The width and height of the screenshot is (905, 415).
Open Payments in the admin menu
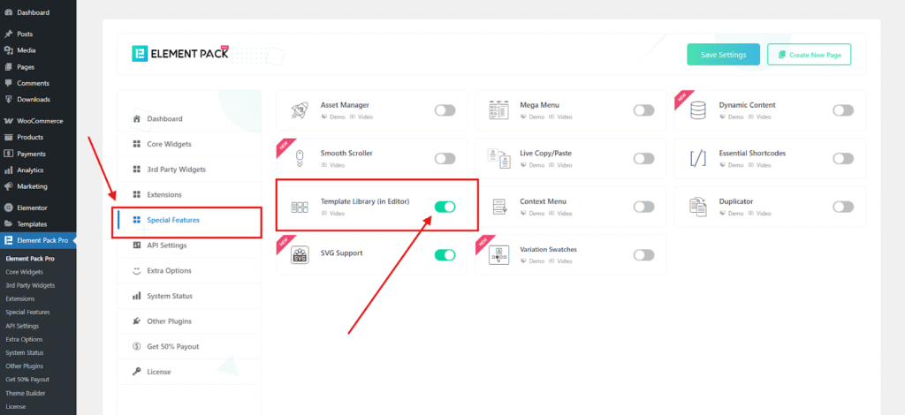38,154
